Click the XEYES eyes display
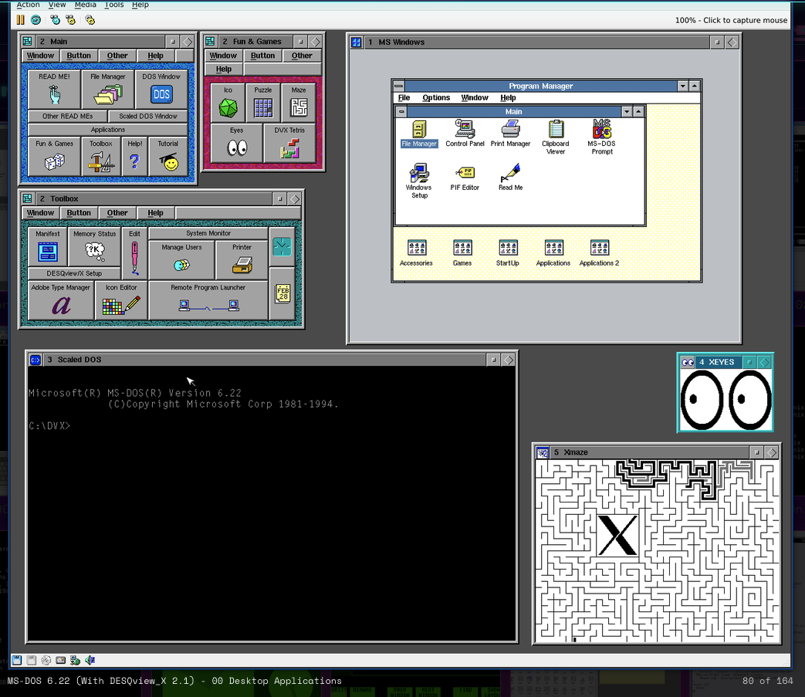The width and height of the screenshot is (805, 697). pos(726,399)
